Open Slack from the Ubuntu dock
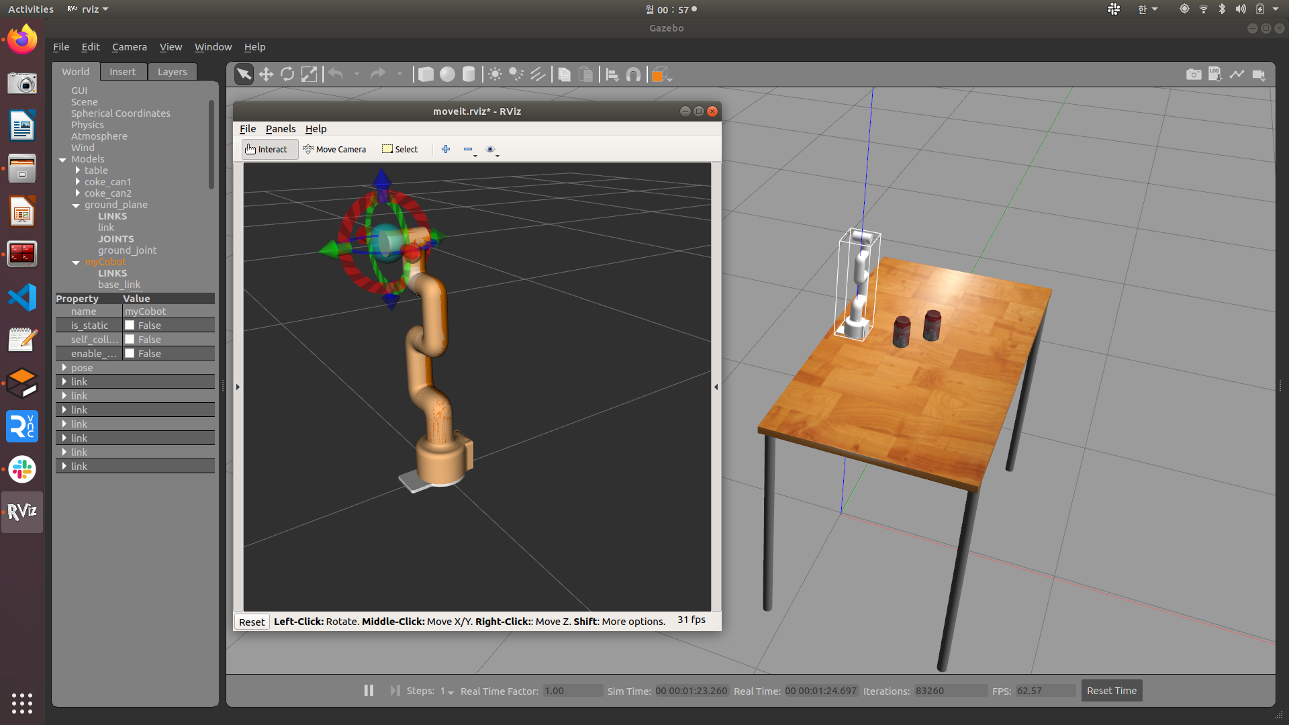 22,469
